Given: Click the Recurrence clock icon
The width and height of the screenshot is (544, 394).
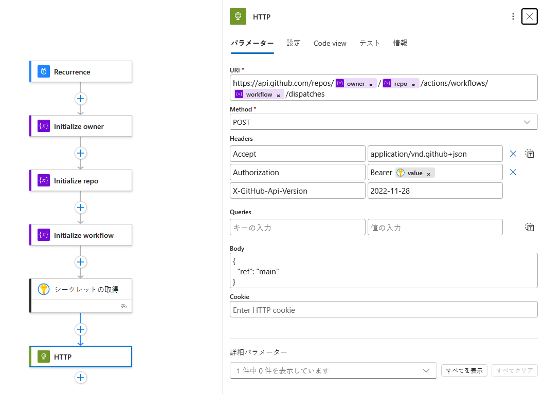Looking at the screenshot, I should 44,71.
